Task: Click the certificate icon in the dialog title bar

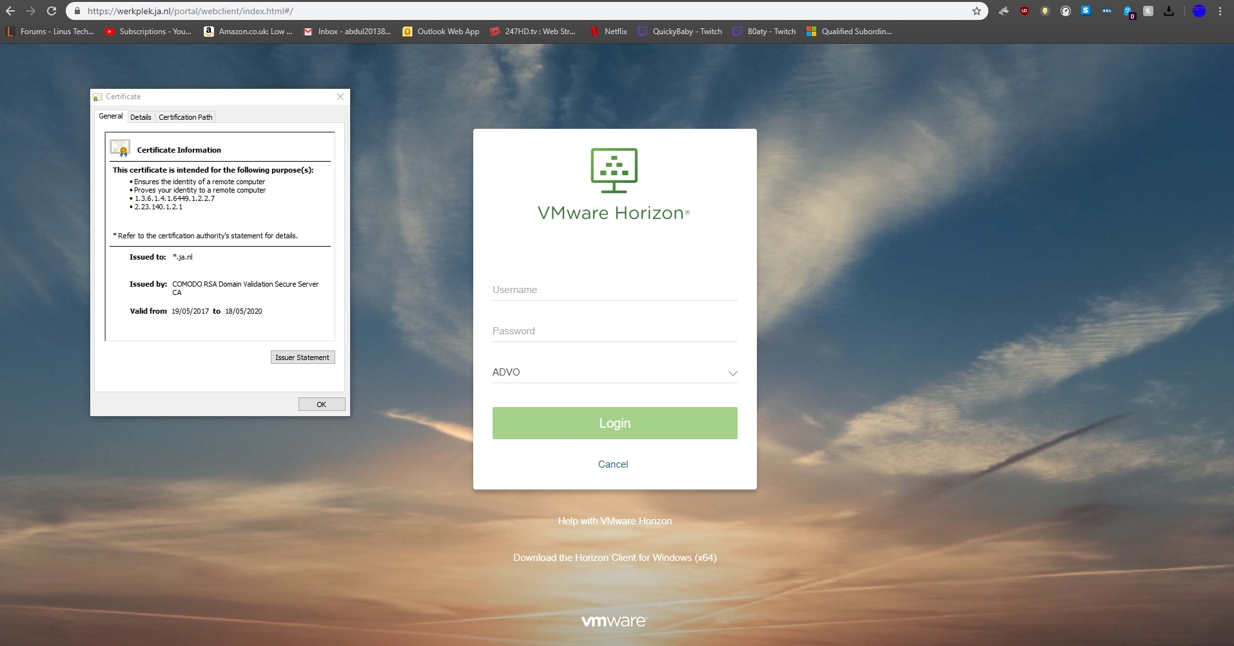Action: tap(98, 97)
